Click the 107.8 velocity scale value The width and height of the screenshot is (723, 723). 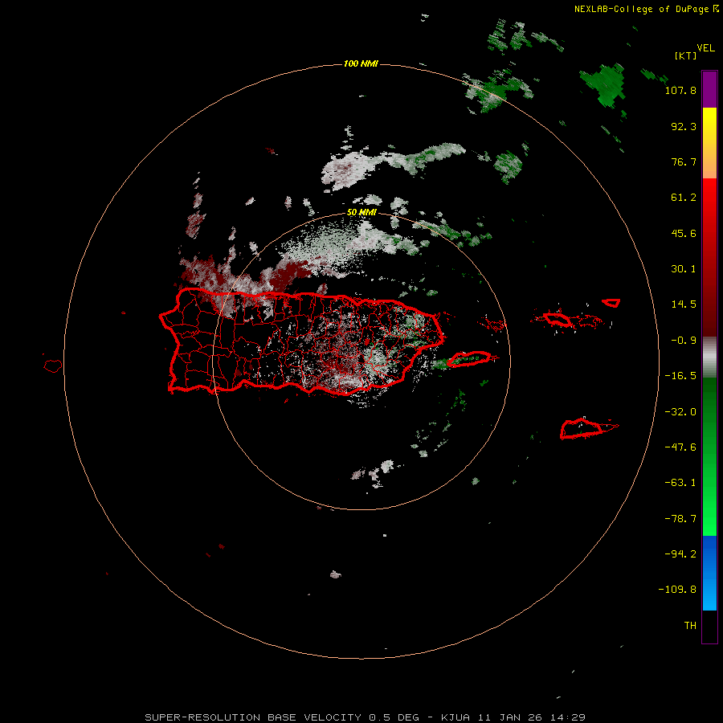[x=680, y=90]
